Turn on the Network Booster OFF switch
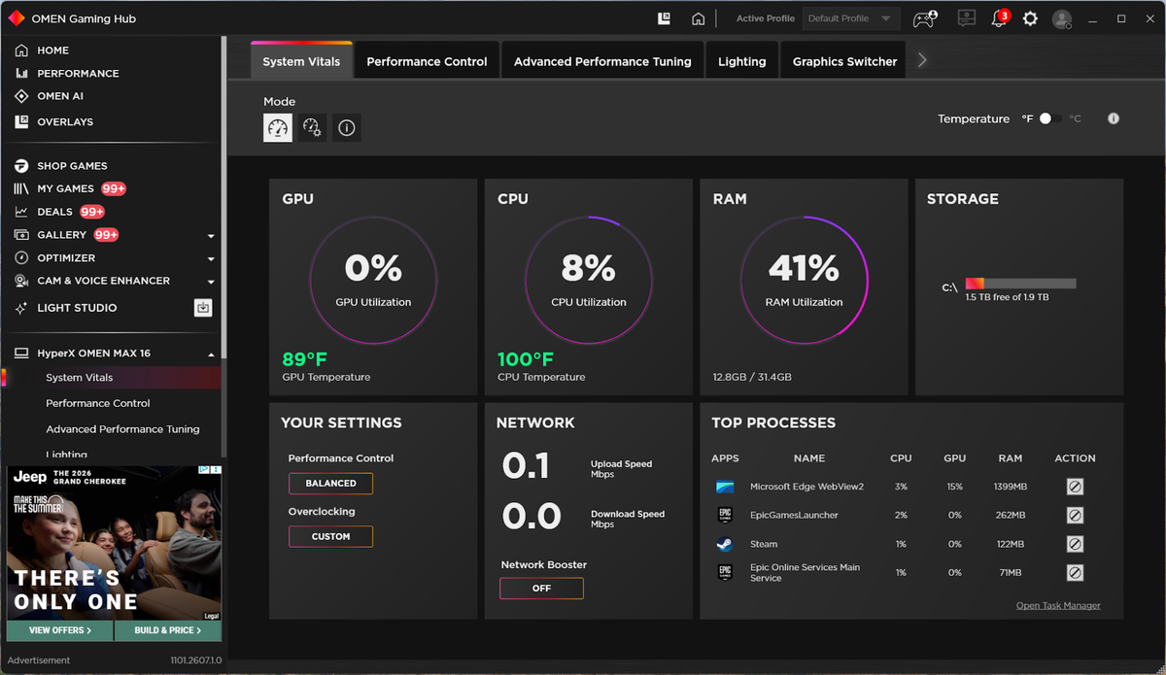This screenshot has width=1166, height=675. coord(541,588)
